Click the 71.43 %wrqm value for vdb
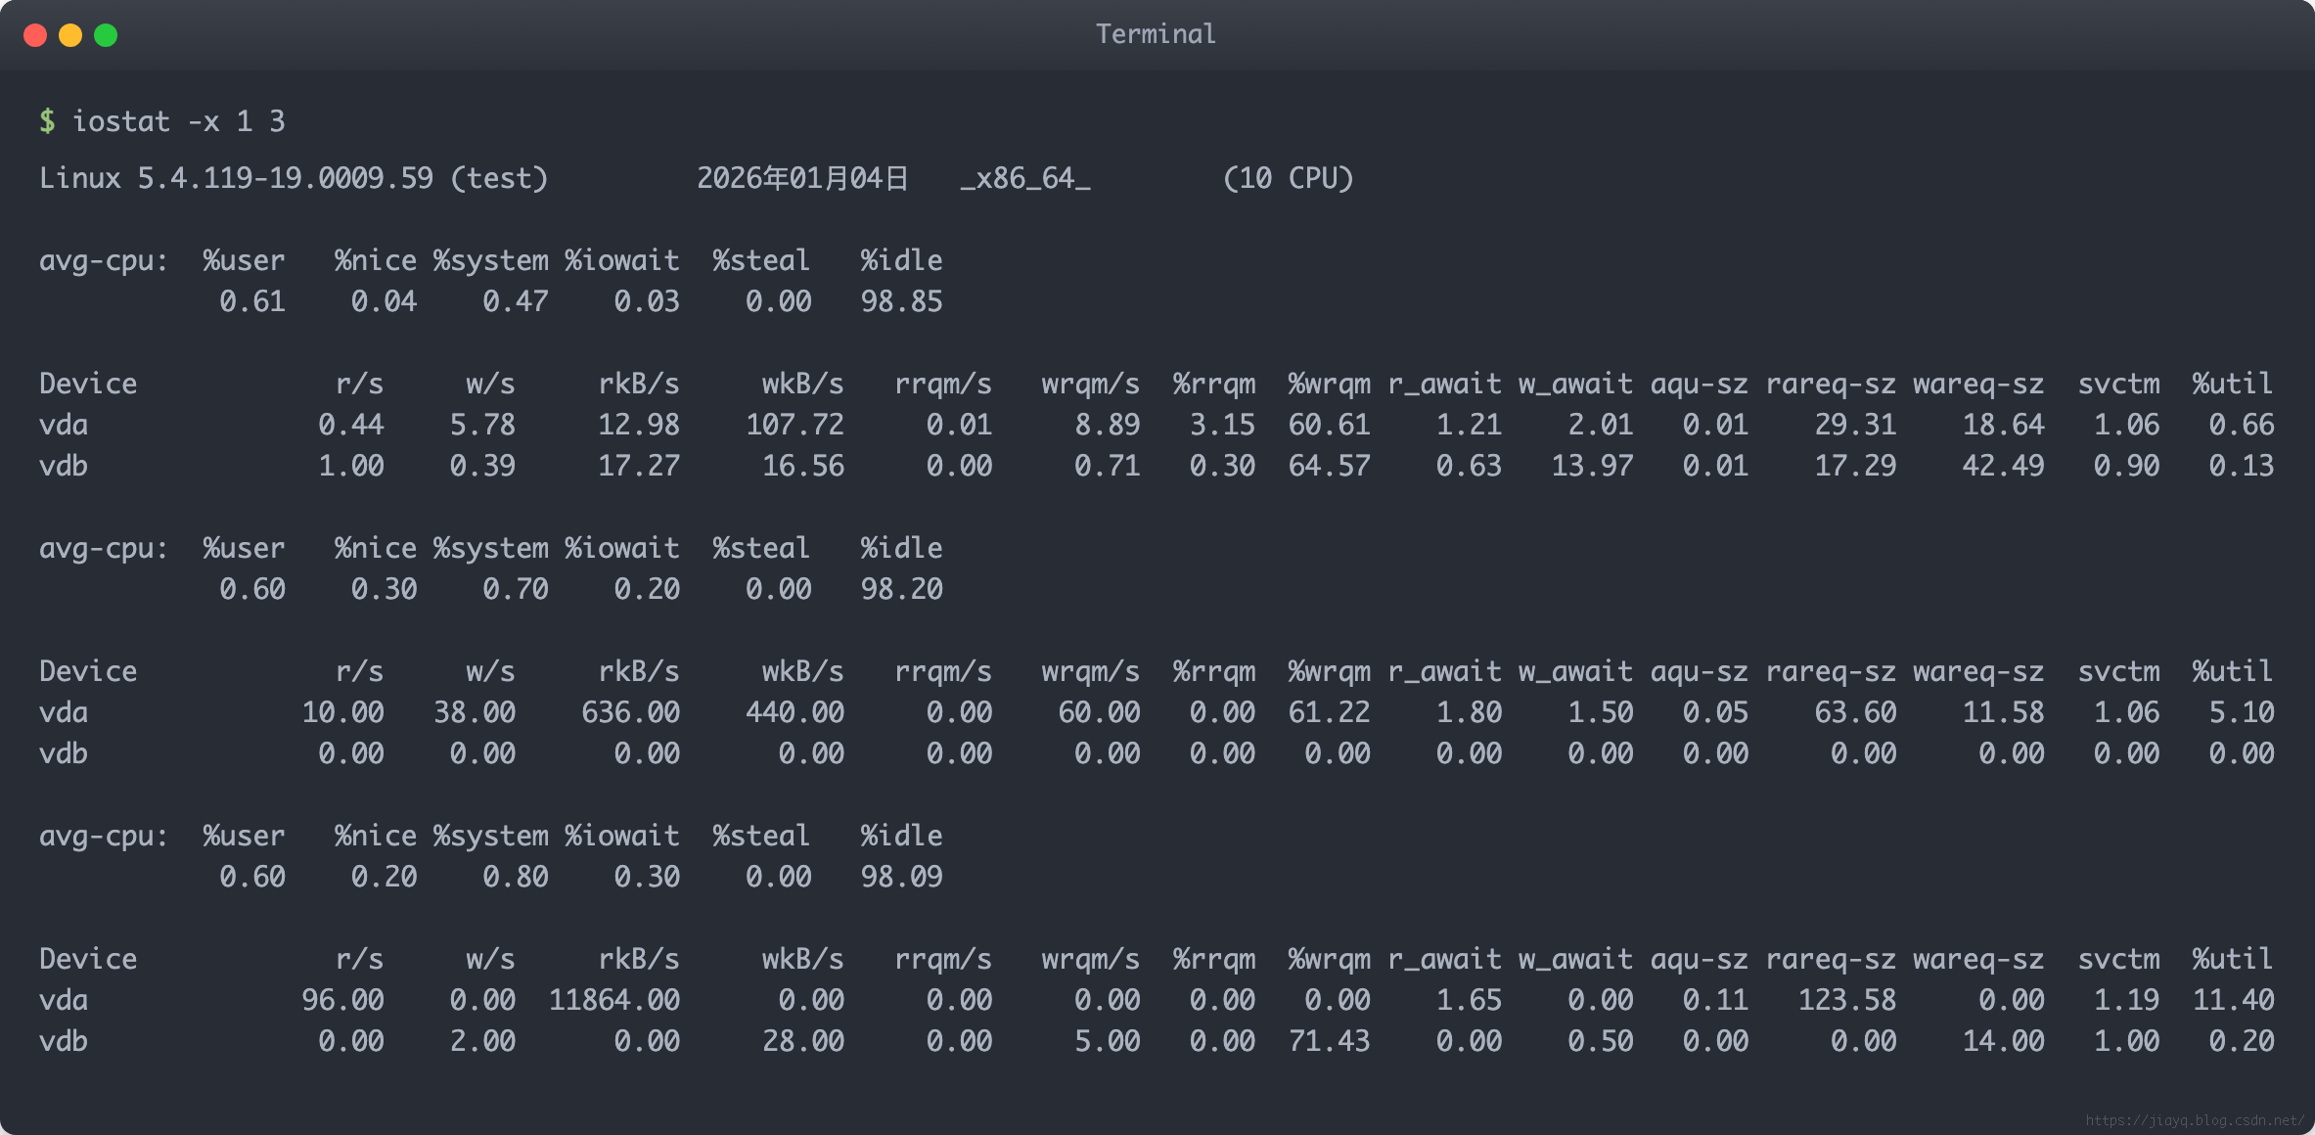The height and width of the screenshot is (1135, 2315). click(1329, 1041)
